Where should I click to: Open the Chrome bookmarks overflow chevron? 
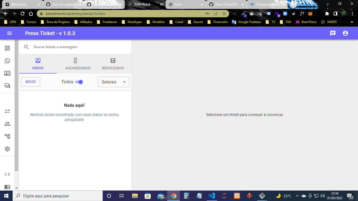(352, 22)
